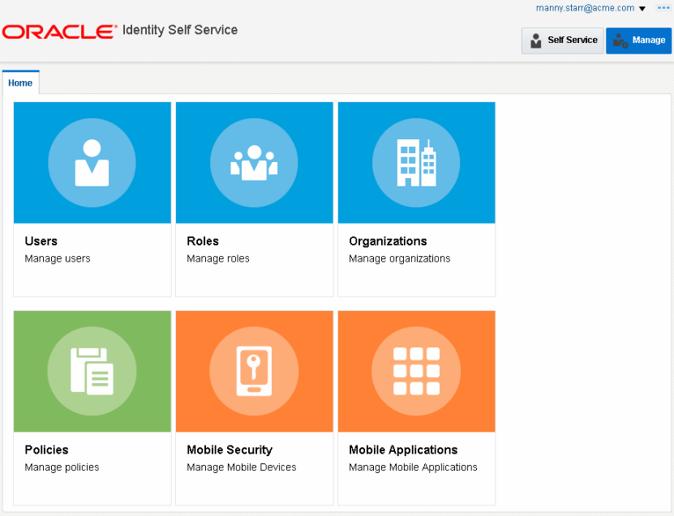Open the Mobile Security phone-key icon
Image resolution: width=674 pixels, height=516 pixels.
click(x=254, y=371)
